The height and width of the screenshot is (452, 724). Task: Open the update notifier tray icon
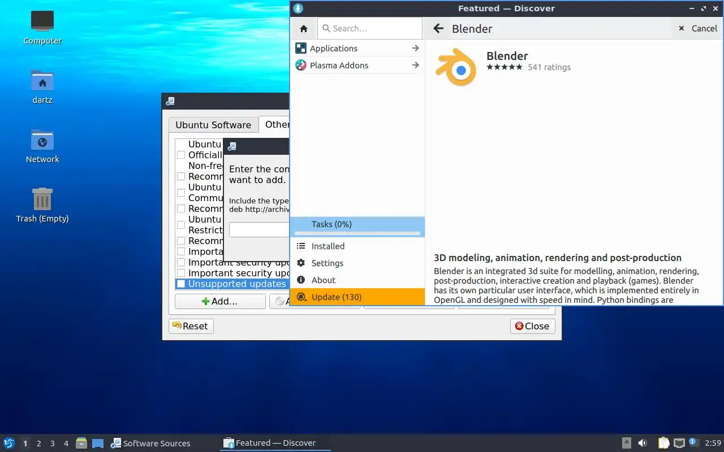[x=694, y=443]
